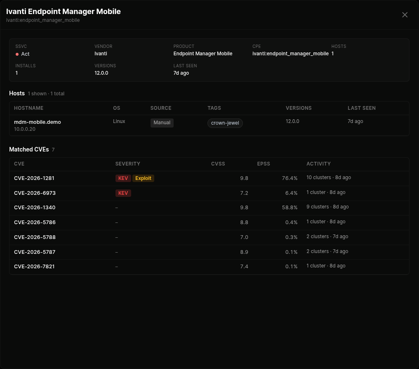
Task: Click CVSS 7.2 for CVE-2026-6973
Action: 244,193
